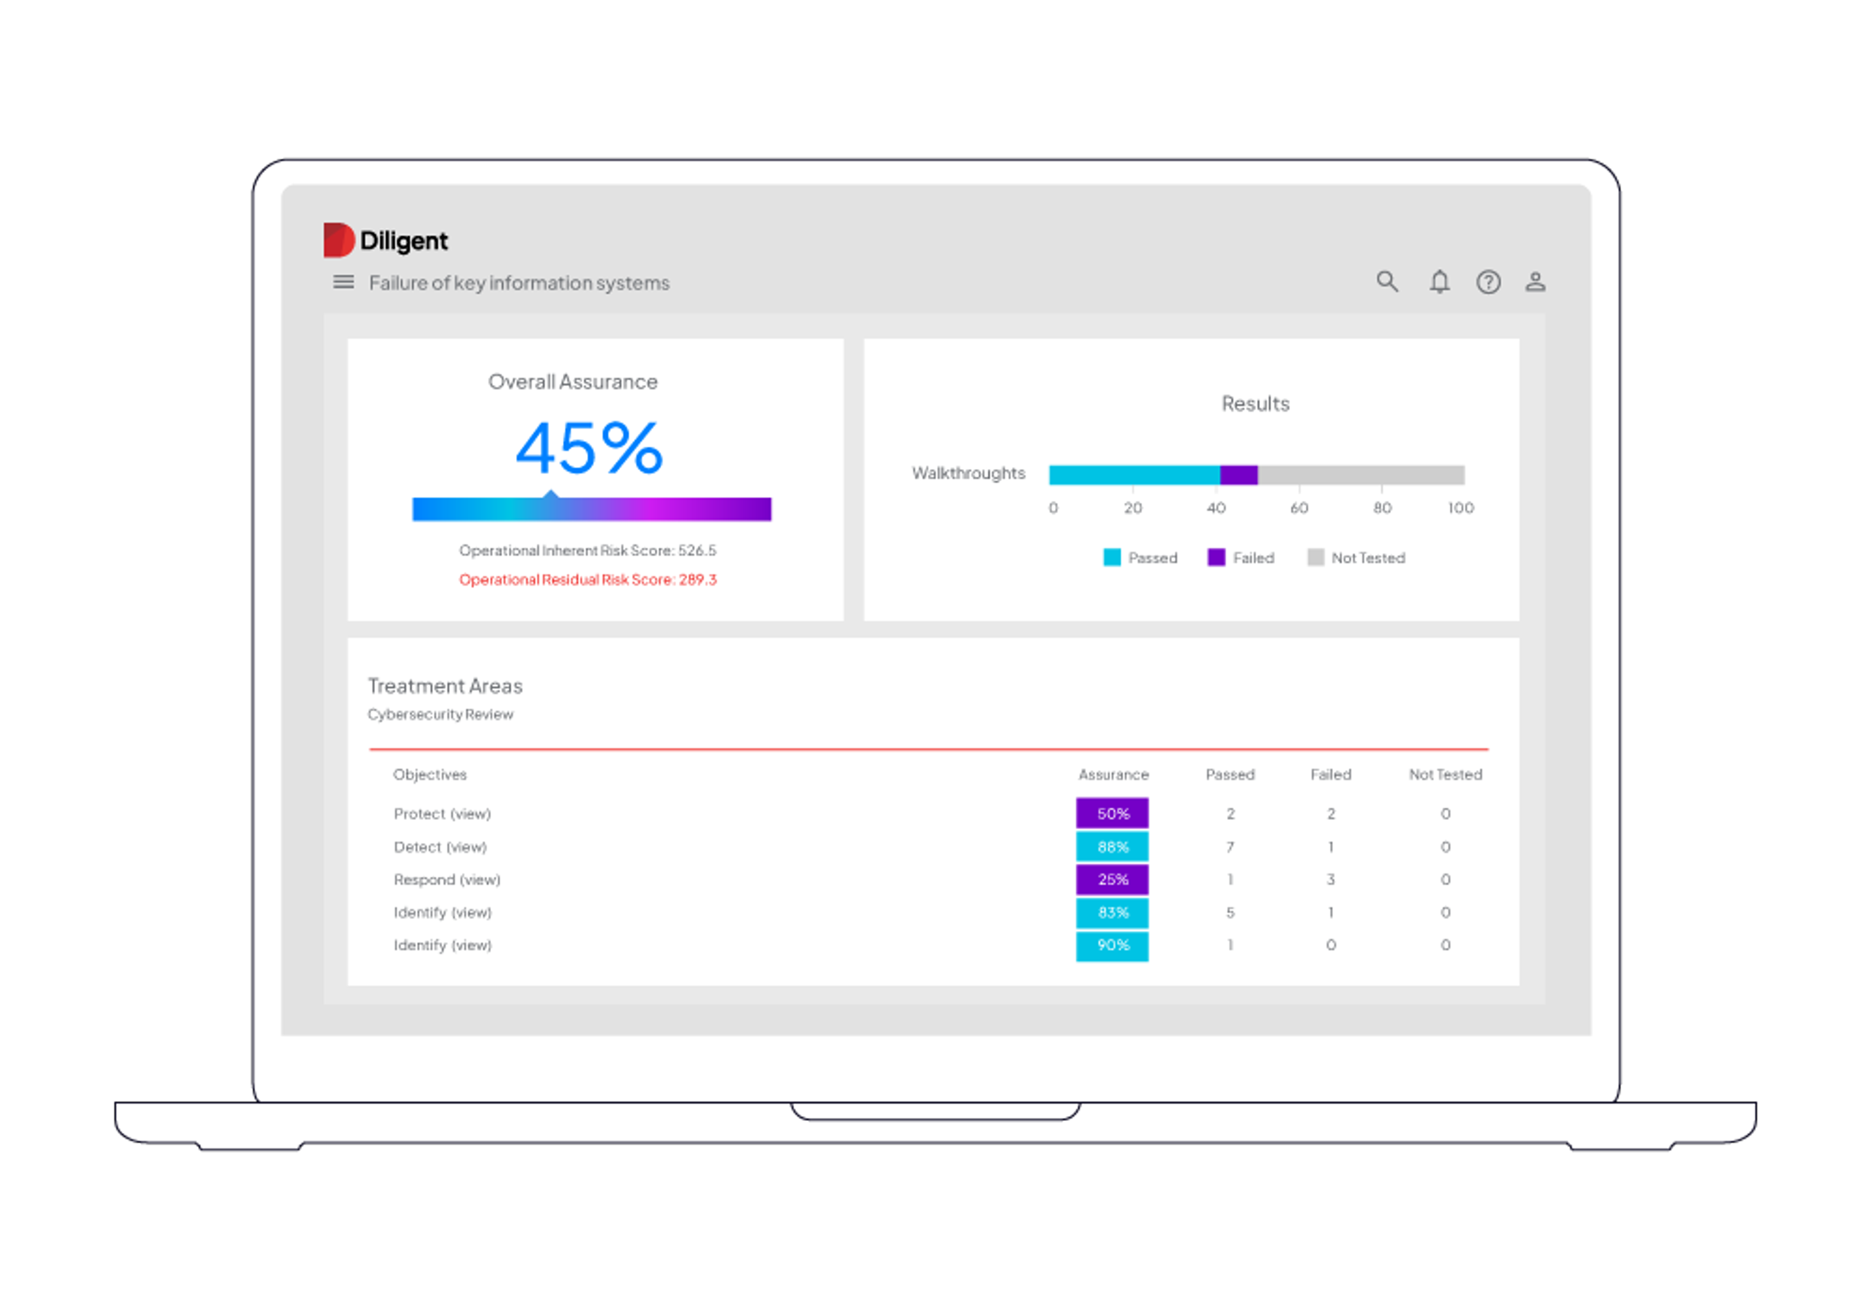This screenshot has width=1871, height=1309.
Task: Toggle the Failed legend swatch
Action: [1216, 557]
